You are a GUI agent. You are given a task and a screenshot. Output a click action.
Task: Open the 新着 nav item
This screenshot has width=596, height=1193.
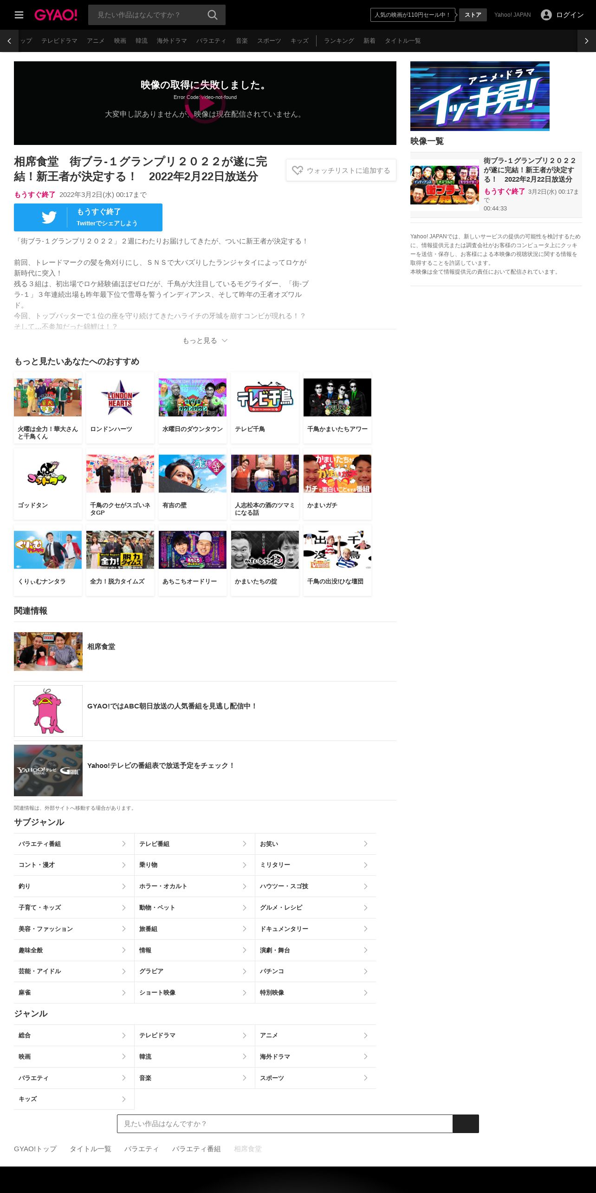click(x=369, y=41)
